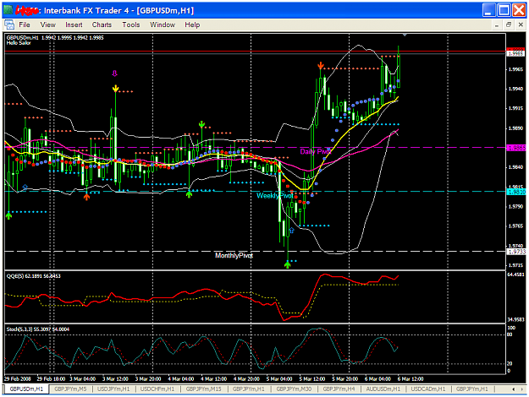Open the View menu

(x=47, y=24)
